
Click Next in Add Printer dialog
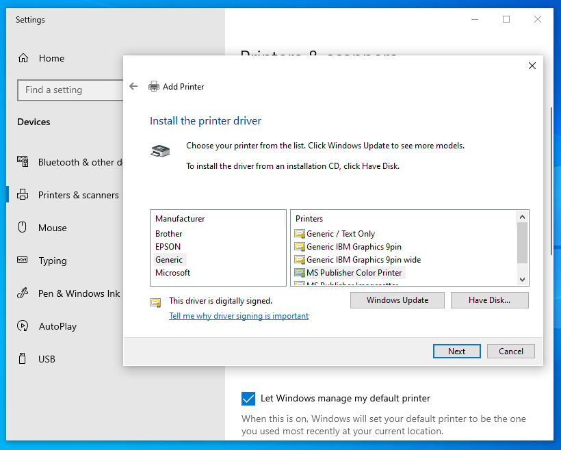456,352
